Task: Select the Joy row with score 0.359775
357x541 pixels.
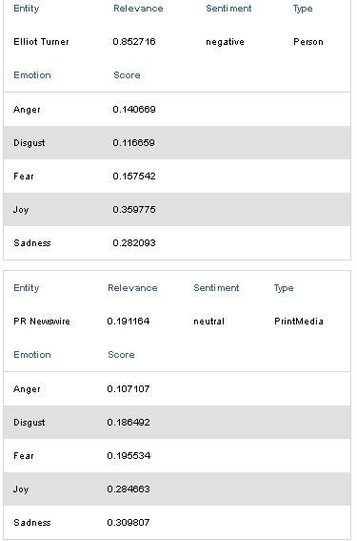Action: pyautogui.click(x=177, y=209)
